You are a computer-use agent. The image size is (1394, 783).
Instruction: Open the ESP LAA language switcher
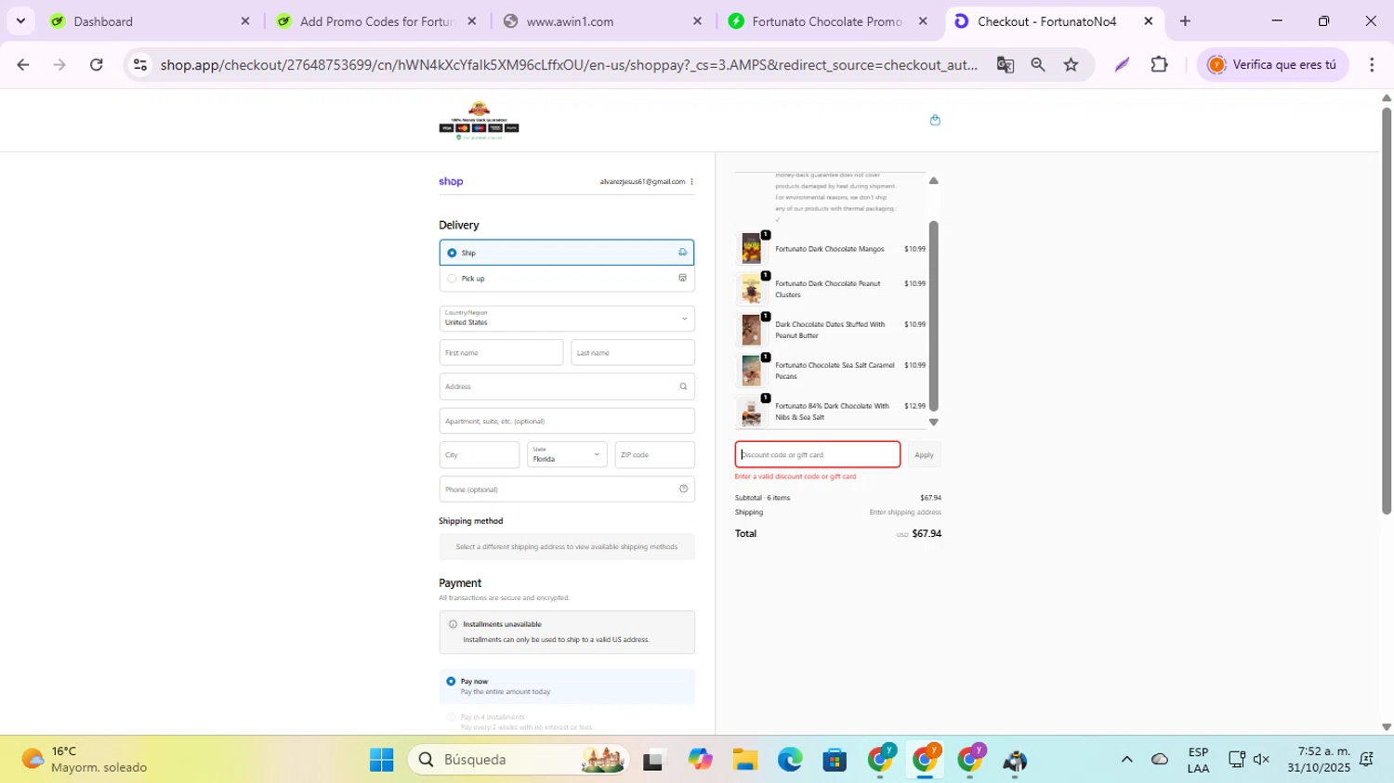coord(1198,760)
